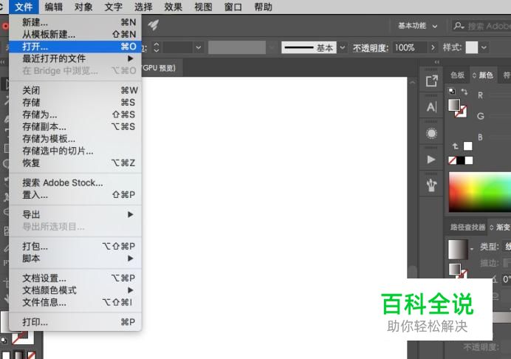Pick black swatch in Color panel
The height and width of the screenshot is (359, 511).
click(461, 160)
